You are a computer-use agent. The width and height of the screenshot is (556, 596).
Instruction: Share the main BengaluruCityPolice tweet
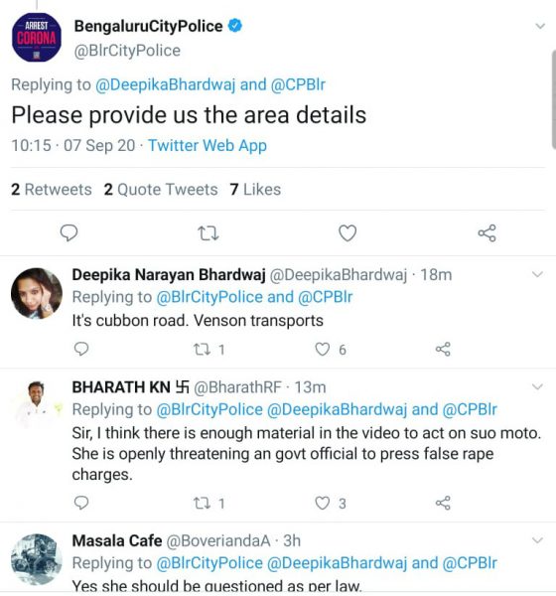click(x=486, y=233)
